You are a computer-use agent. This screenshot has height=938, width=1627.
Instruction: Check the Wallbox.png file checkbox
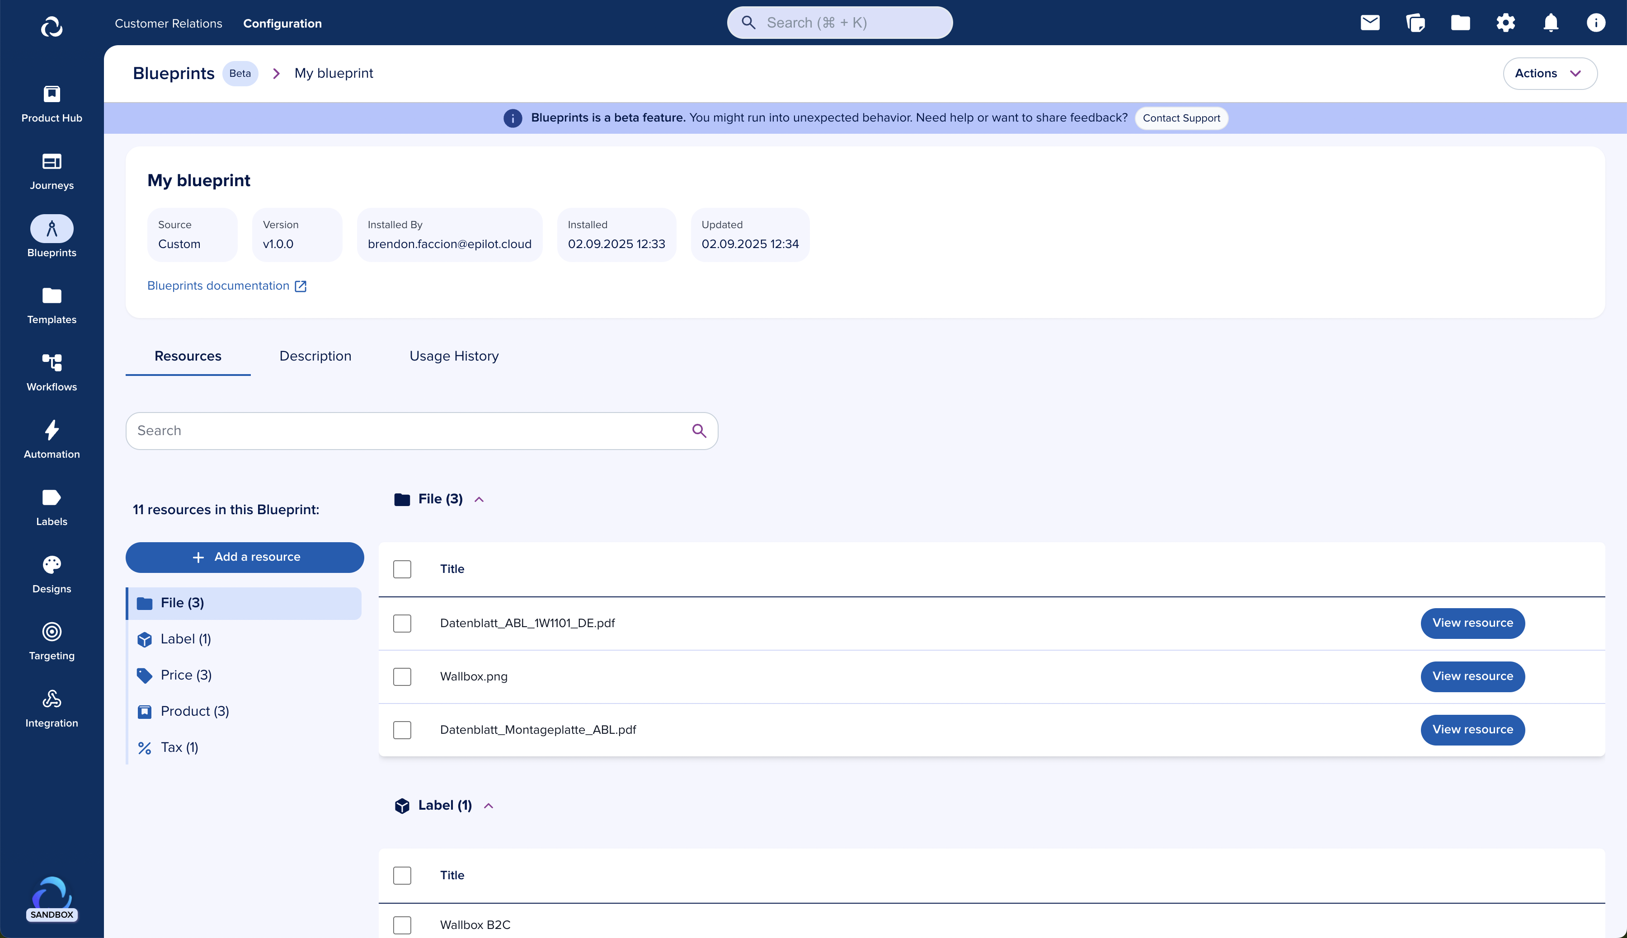coord(402,676)
